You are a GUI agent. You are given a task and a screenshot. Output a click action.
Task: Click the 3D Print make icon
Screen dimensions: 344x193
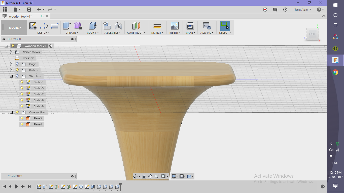tap(190, 26)
